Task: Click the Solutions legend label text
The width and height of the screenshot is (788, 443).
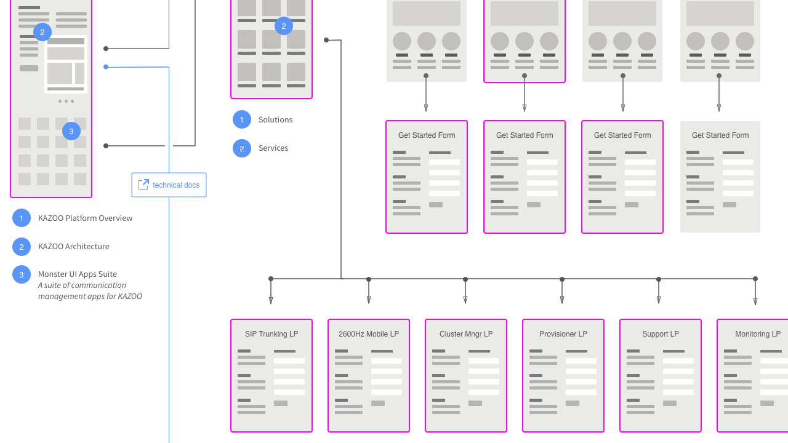Action: pos(276,119)
